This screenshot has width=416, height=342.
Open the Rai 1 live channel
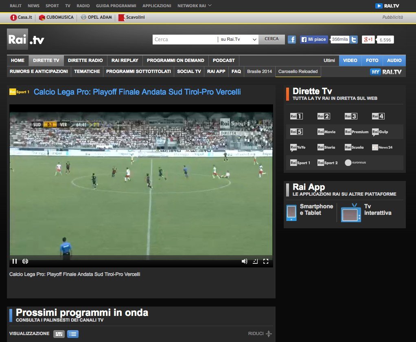(x=296, y=116)
